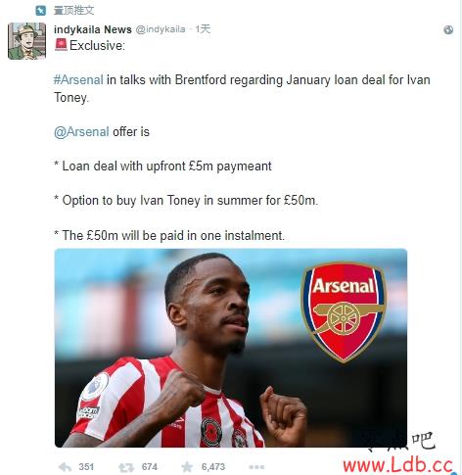462x475 pixels.
Task: Click the 6,473 favorites count
Action: pos(213,467)
